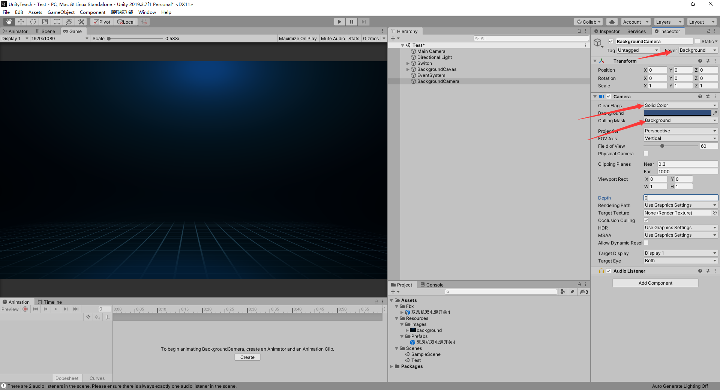
Task: Play the animation clip in Animation panel
Action: (56, 309)
